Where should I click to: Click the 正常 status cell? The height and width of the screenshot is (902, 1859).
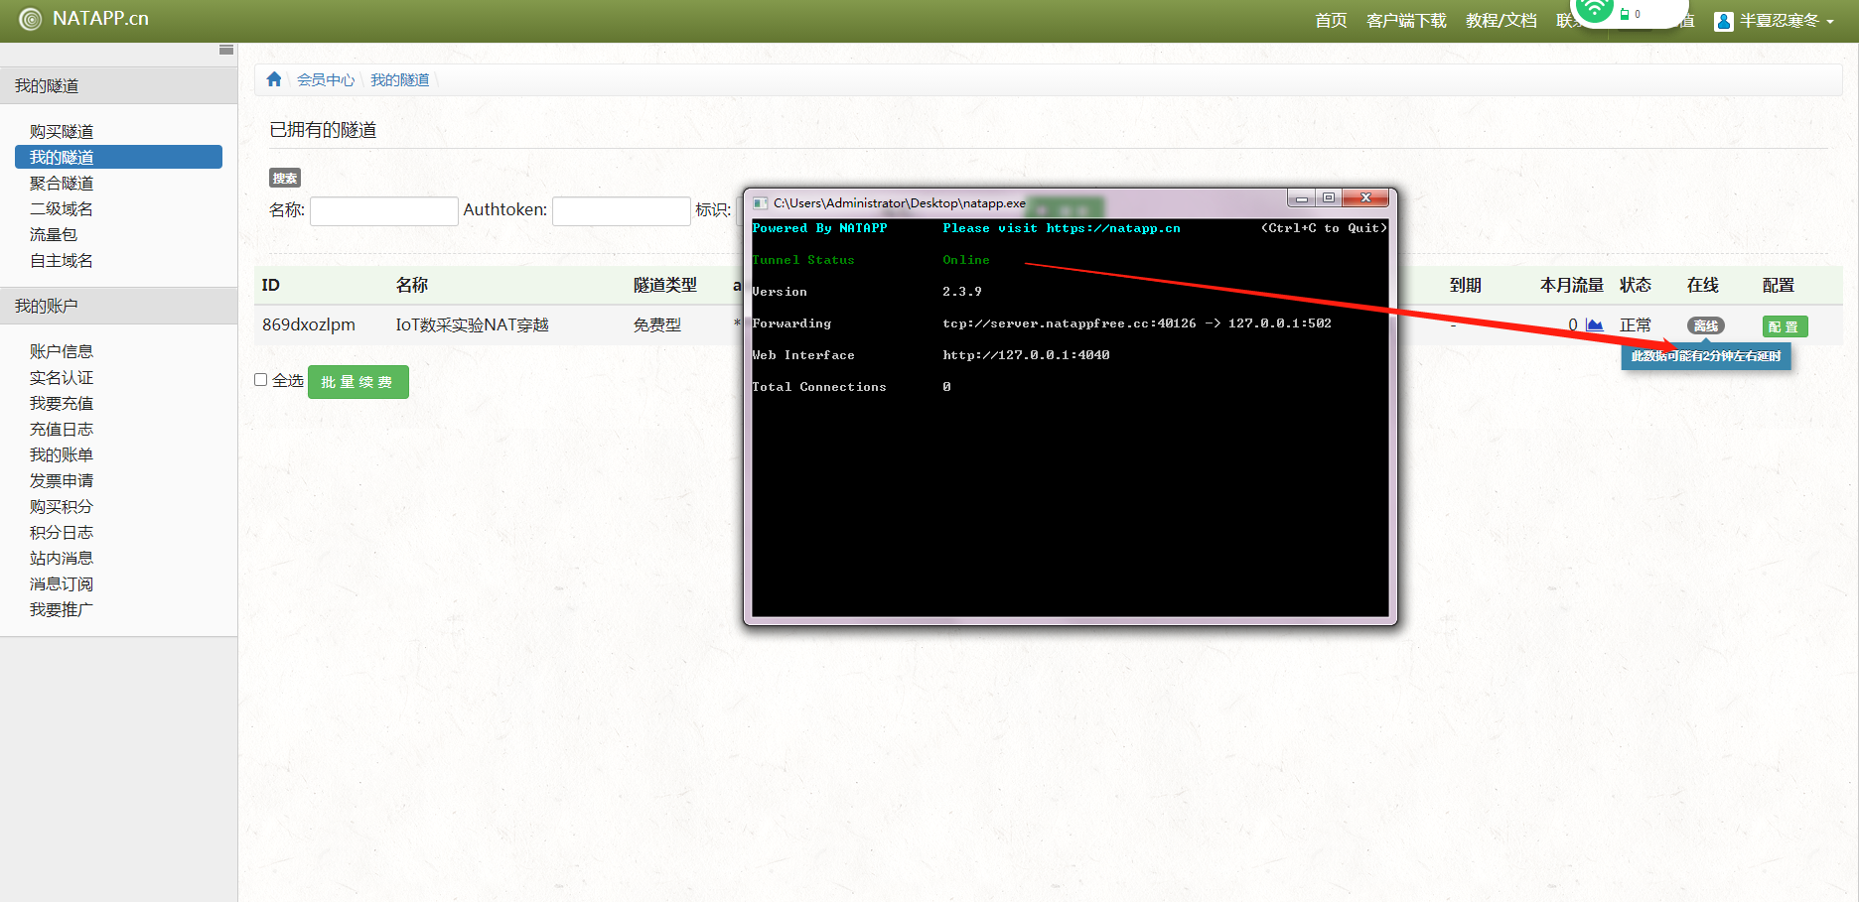tap(1636, 325)
